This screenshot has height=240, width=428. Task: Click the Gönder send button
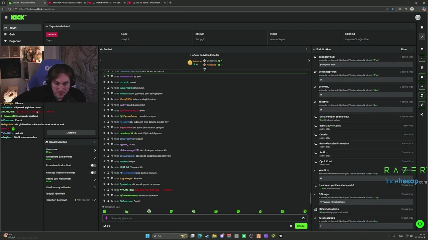click(301, 226)
